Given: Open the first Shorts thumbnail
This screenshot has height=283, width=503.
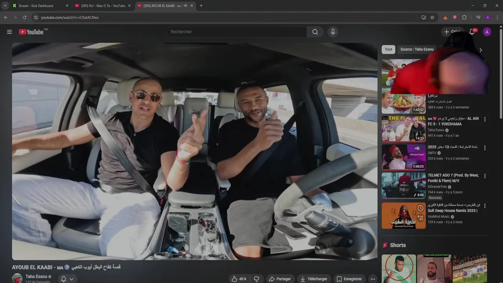Looking at the screenshot, I should pos(398,269).
